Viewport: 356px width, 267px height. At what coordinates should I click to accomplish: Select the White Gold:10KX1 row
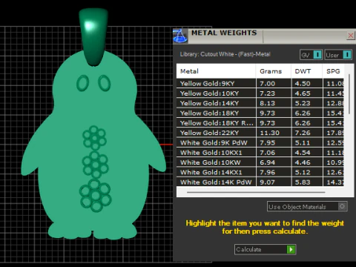pyautogui.click(x=260, y=153)
